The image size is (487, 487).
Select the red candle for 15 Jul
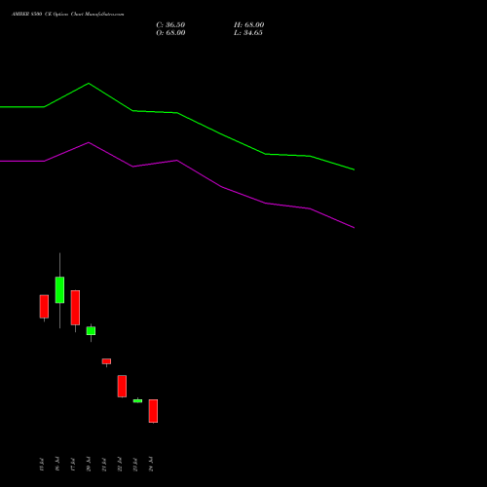(44, 307)
